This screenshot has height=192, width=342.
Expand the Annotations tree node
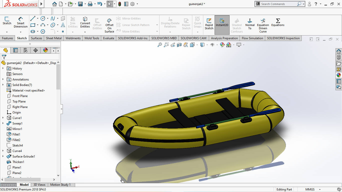(x=3, y=79)
